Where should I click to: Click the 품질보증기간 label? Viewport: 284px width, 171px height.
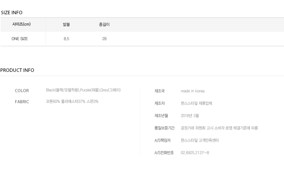(x=164, y=128)
